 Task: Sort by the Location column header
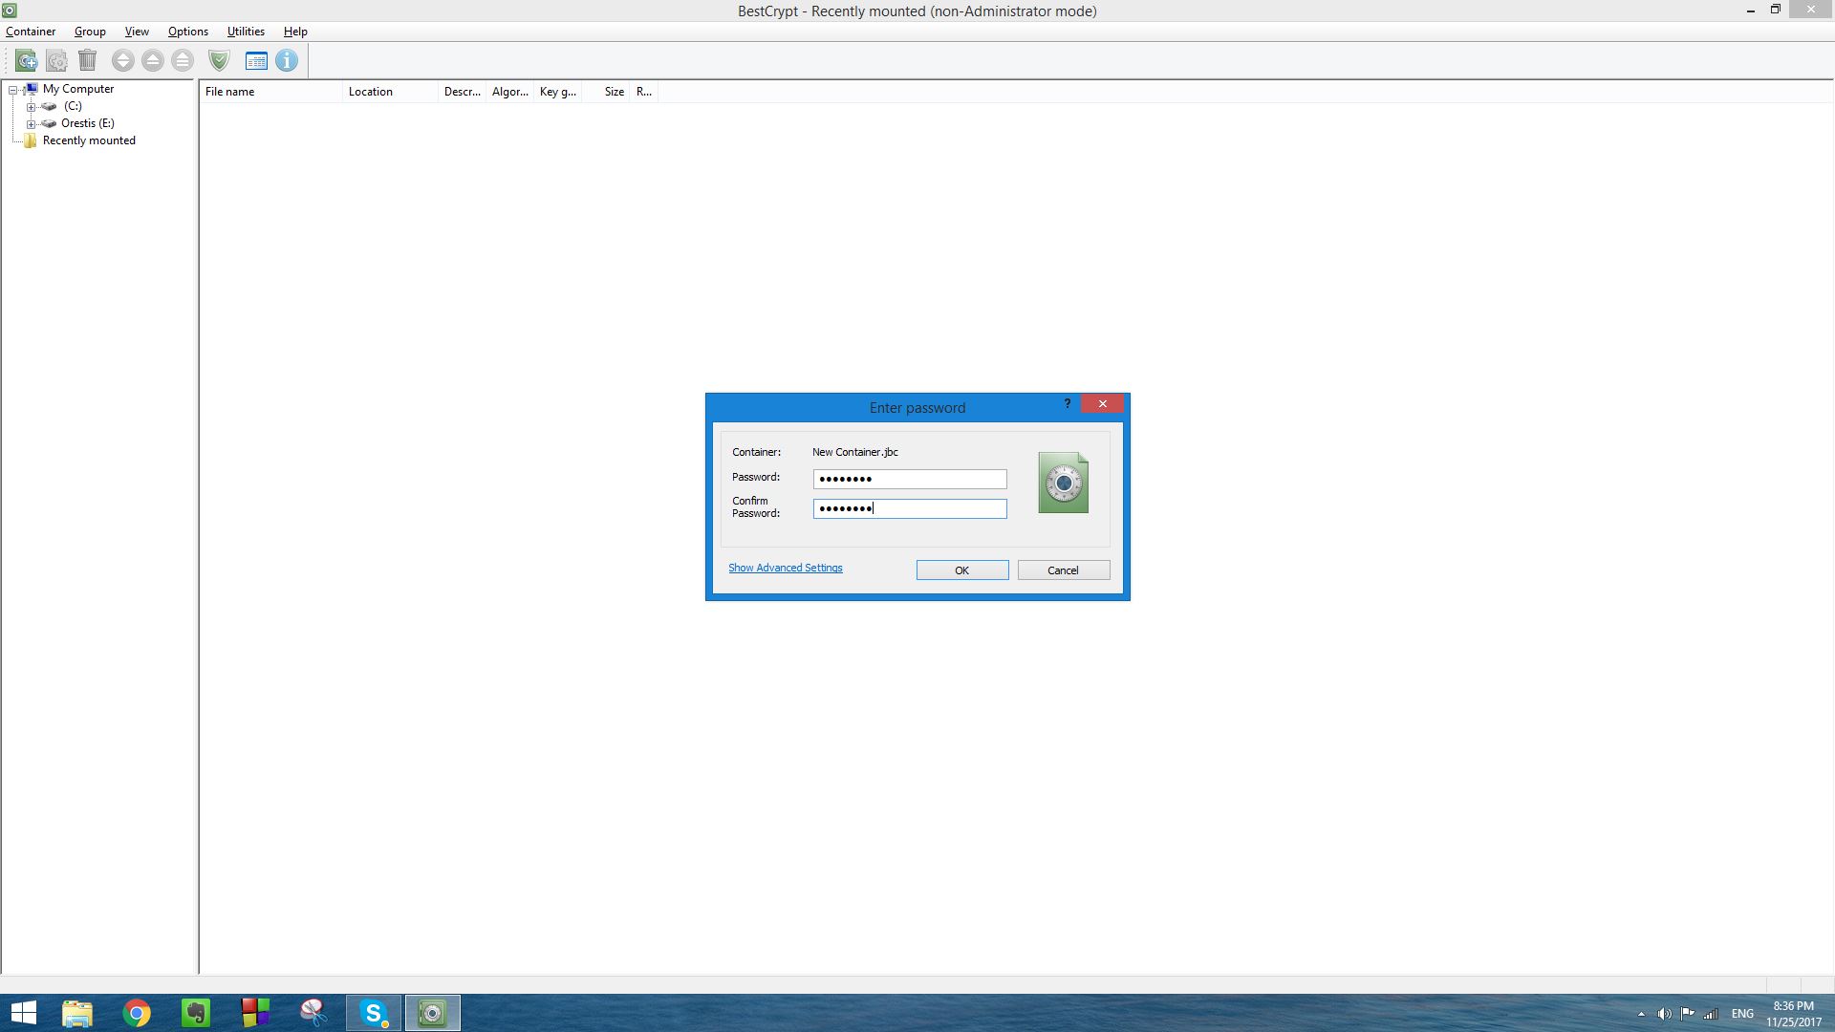pos(390,92)
